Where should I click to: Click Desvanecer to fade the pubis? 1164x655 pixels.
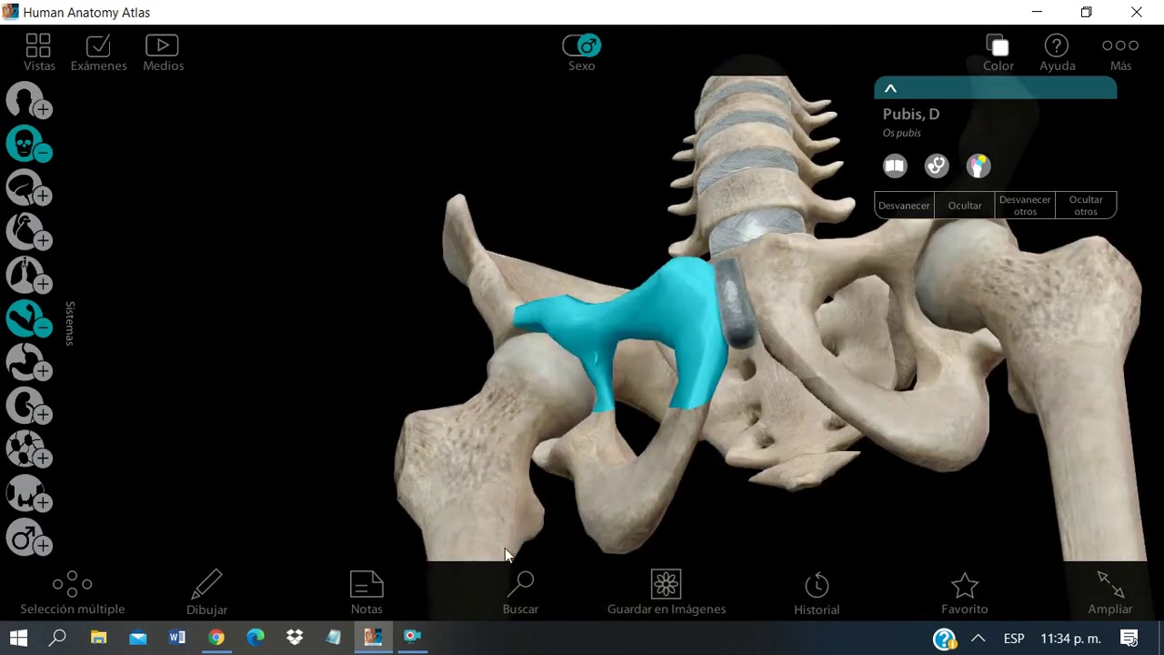(x=904, y=206)
